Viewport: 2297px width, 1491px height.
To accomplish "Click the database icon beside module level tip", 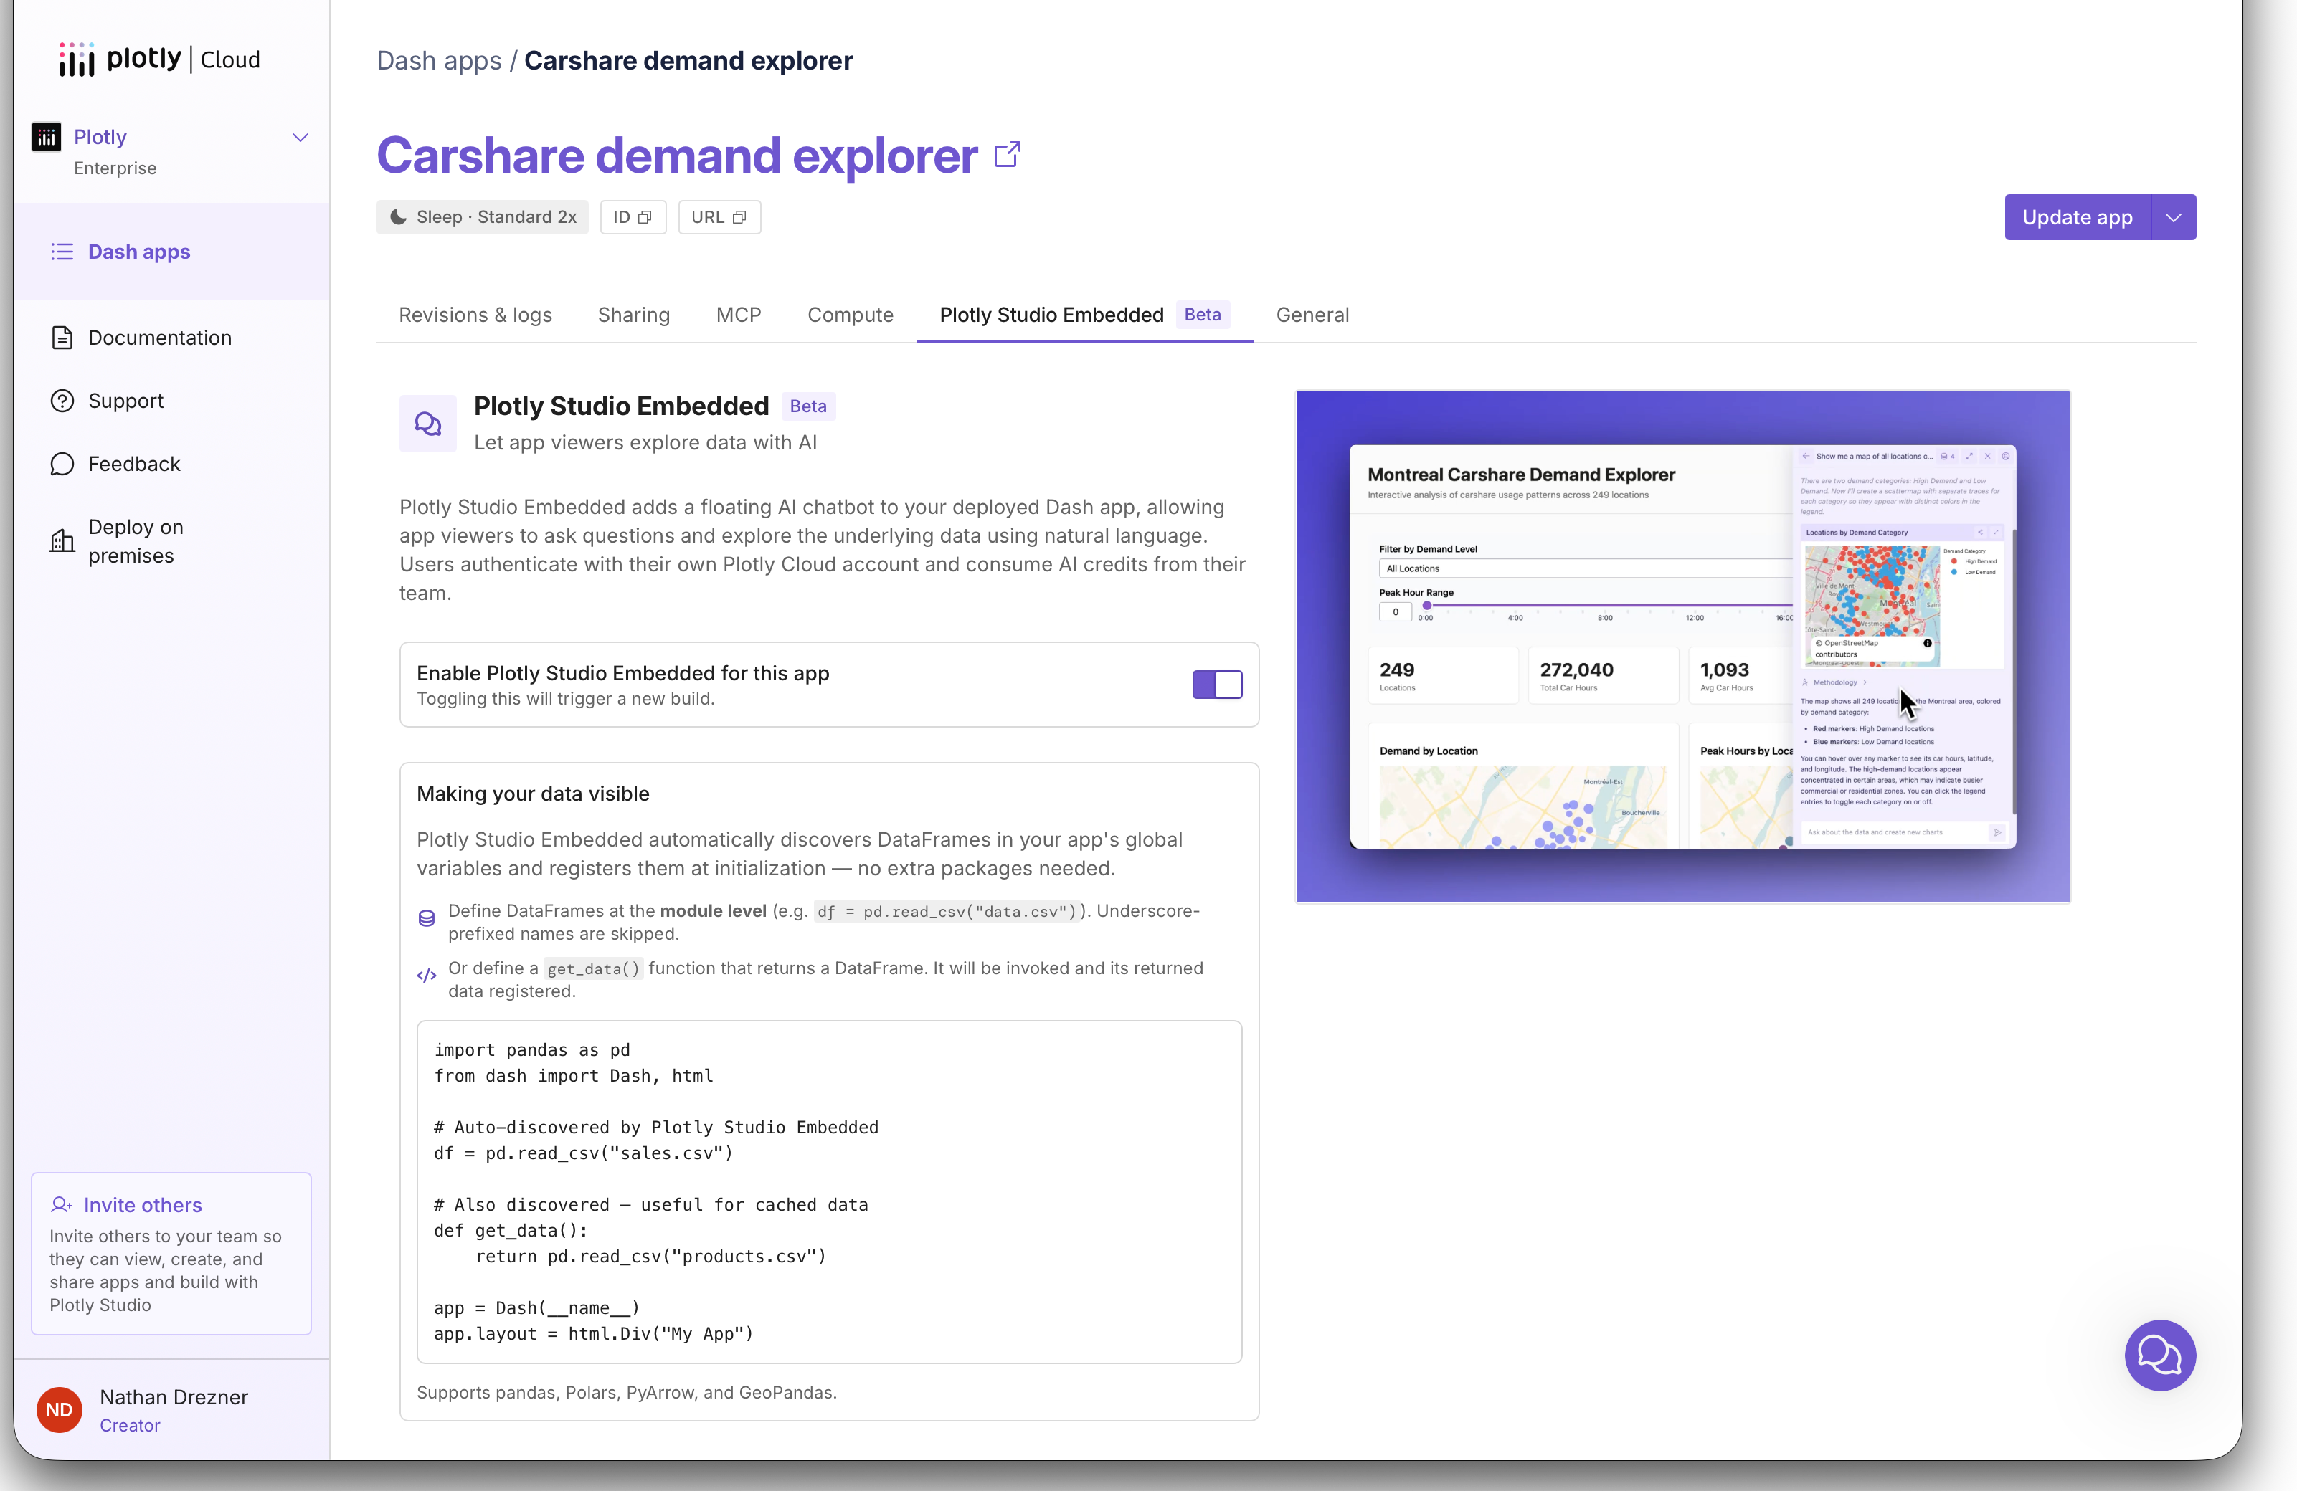I will click(x=427, y=918).
